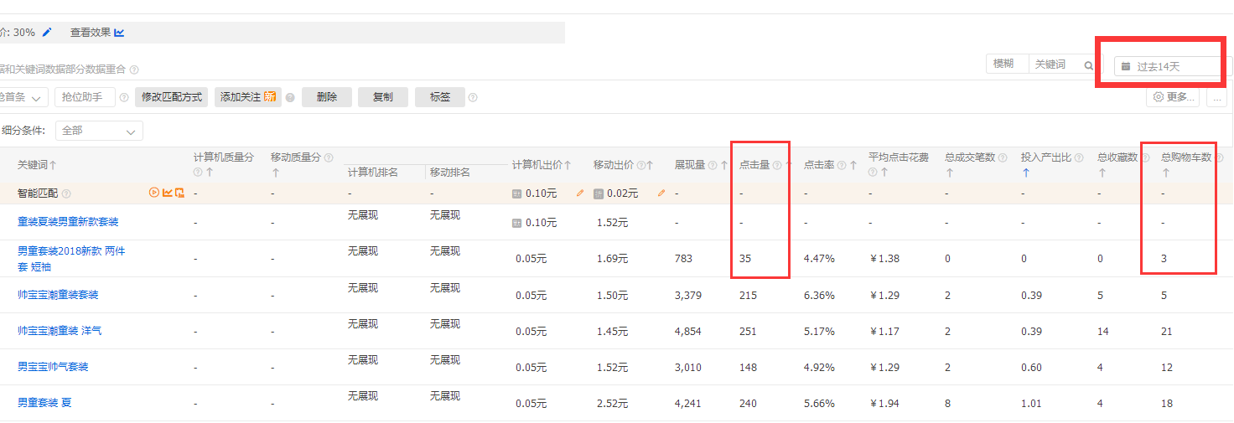Click help icon next to 展现量
This screenshot has width=1234, height=423.
713,166
